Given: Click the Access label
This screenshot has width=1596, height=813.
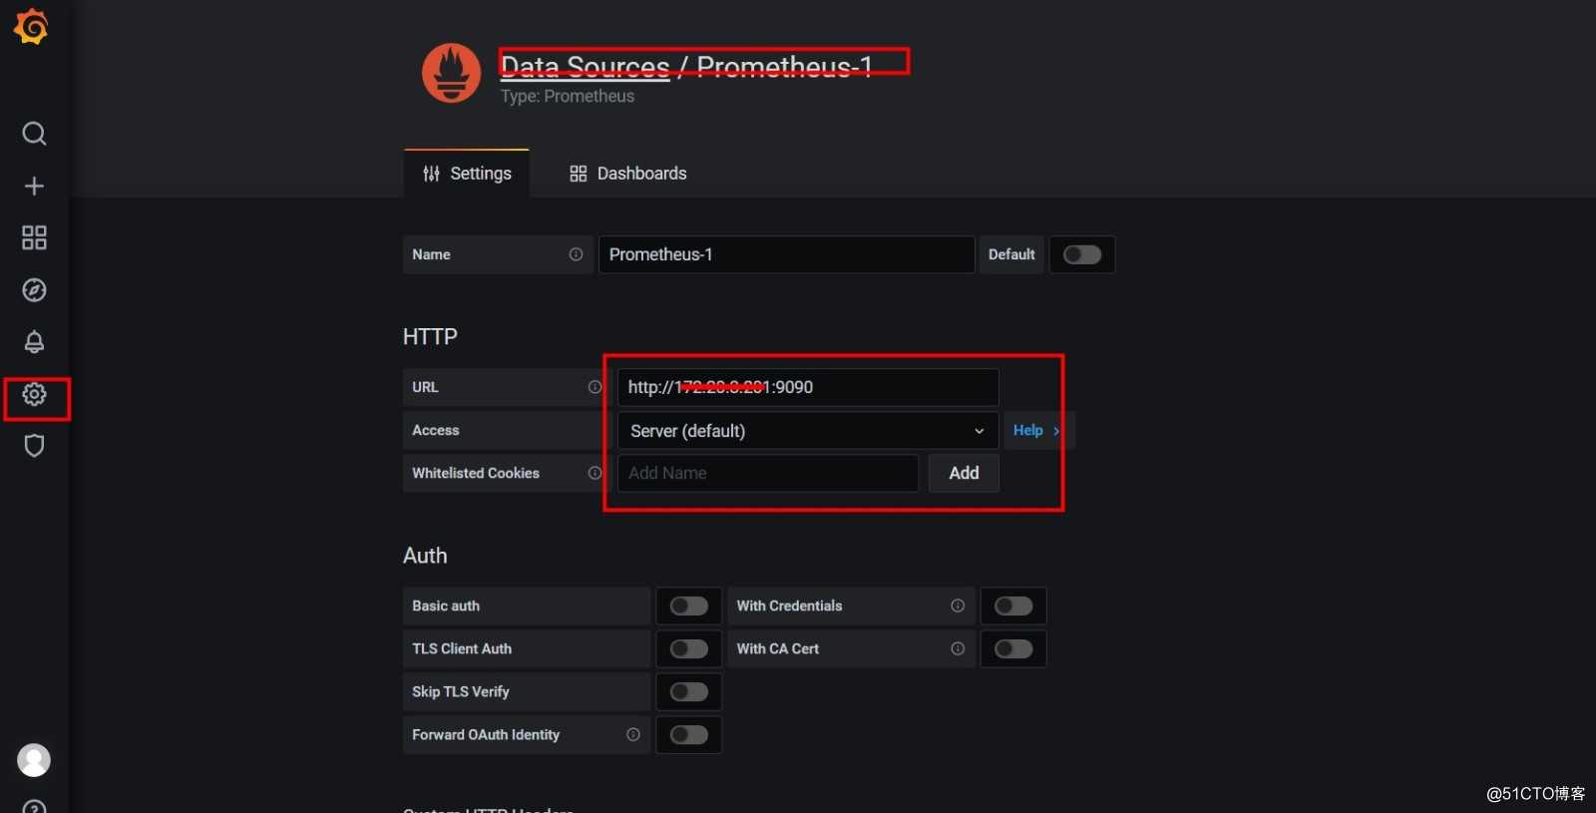Looking at the screenshot, I should click(436, 430).
